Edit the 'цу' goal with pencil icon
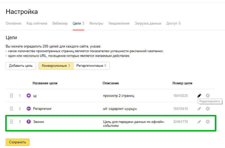225x148 pixels. (x=199, y=96)
